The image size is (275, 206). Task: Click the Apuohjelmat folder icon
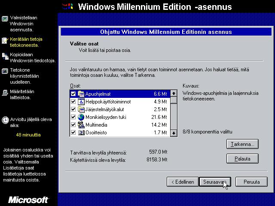pyautogui.click(x=81, y=94)
